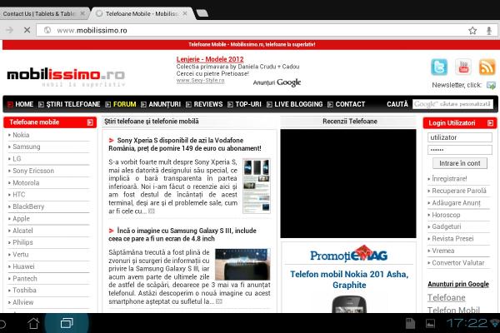Tap the Android Home button
The width and height of the screenshot is (500, 333).
33,323
